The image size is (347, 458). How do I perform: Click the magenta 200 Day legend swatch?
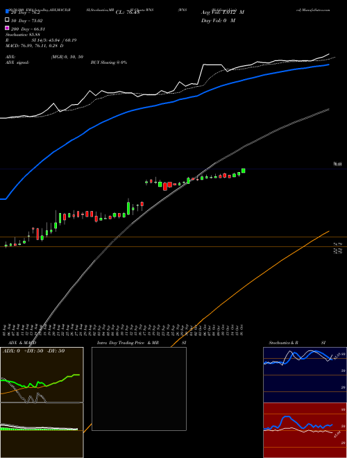point(8,28)
